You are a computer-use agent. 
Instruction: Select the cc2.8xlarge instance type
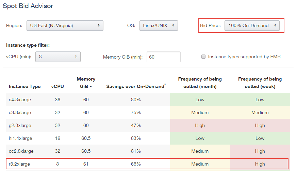(21, 151)
